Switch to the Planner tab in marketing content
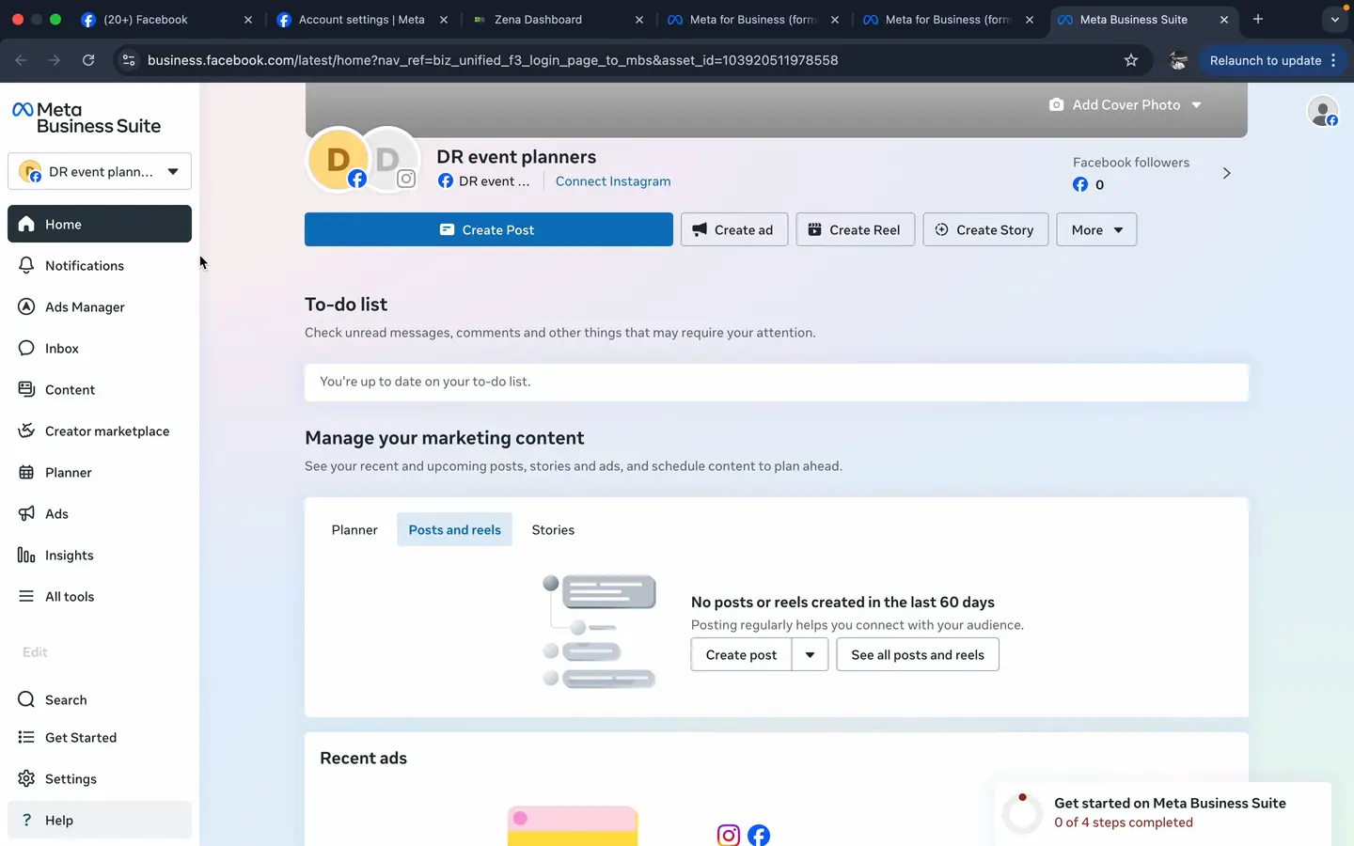Screen dimensions: 1354x846 click(354, 529)
